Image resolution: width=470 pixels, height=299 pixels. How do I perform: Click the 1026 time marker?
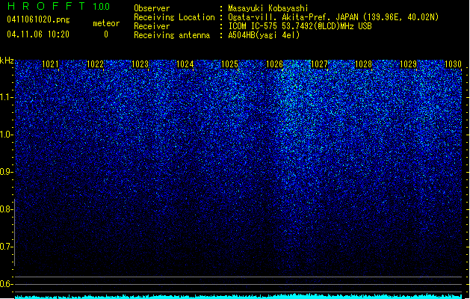coord(274,64)
